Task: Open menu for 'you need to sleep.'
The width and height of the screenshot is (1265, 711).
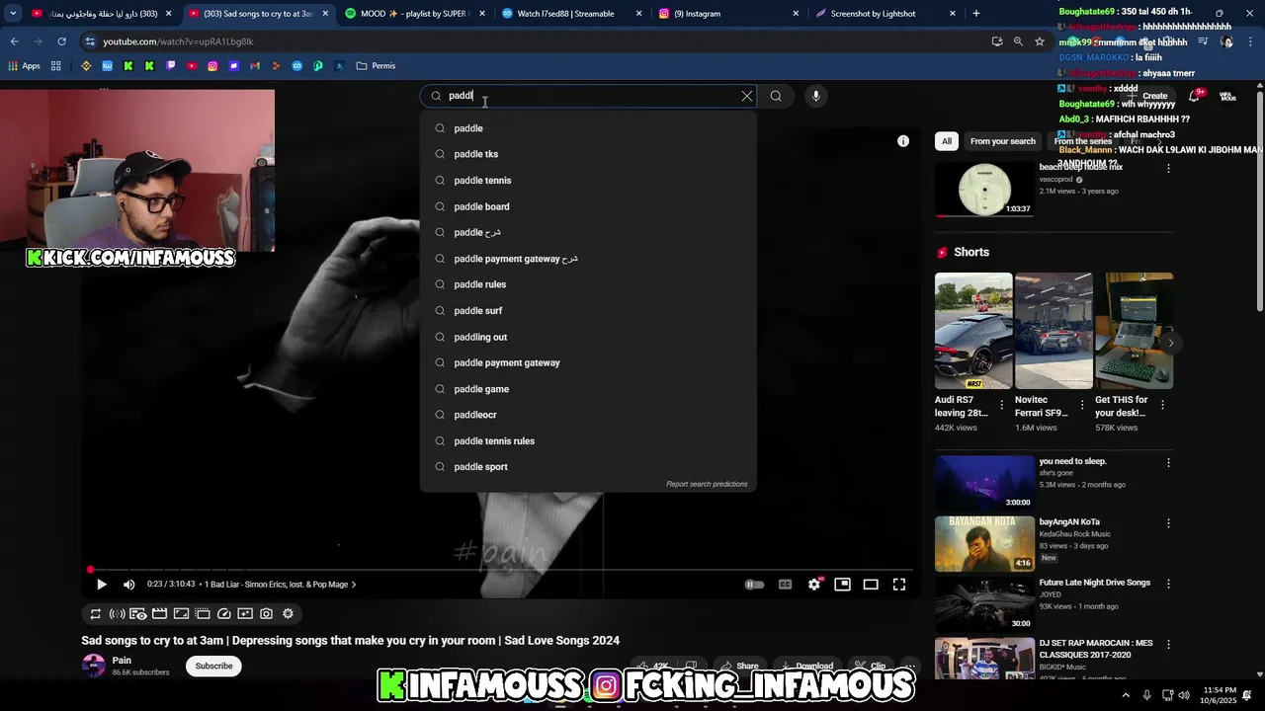Action: (x=1168, y=462)
